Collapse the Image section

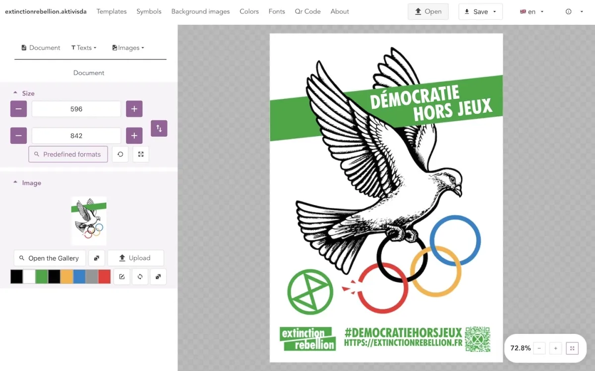[15, 183]
